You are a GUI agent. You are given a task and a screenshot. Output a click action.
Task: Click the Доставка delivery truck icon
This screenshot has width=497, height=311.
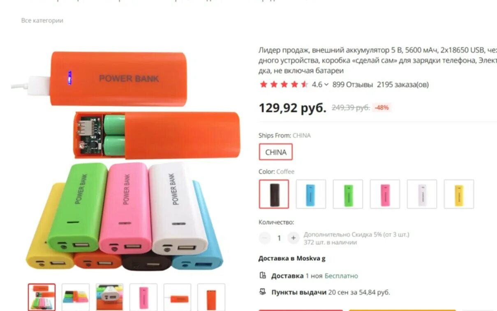pos(263,275)
